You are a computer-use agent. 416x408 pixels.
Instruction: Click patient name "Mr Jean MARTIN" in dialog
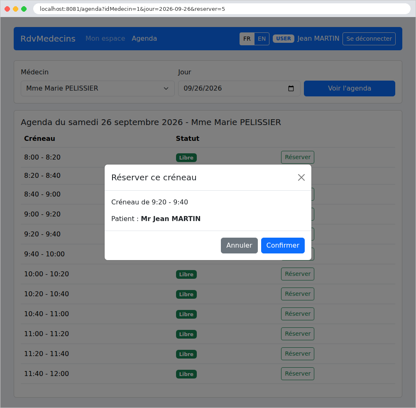[x=171, y=219]
